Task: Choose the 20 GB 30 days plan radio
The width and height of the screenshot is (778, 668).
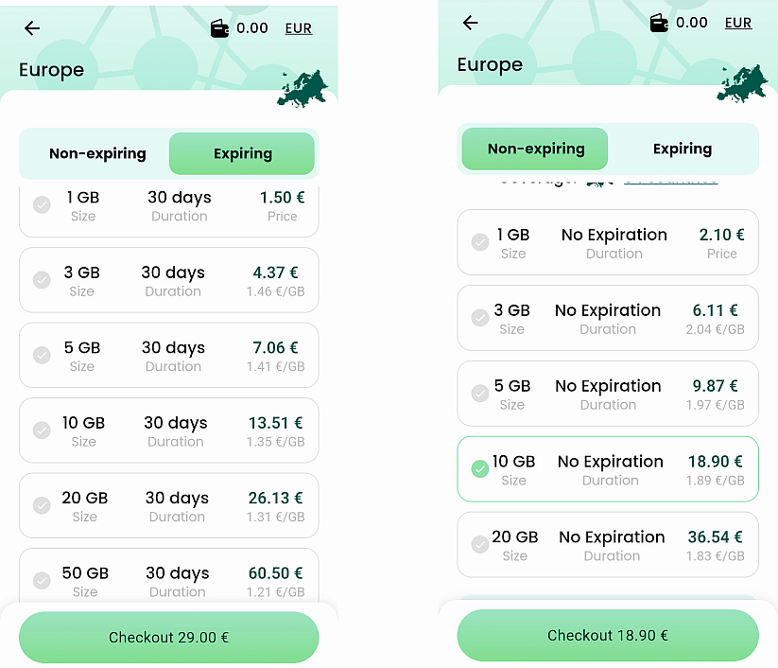Action: pos(42,505)
